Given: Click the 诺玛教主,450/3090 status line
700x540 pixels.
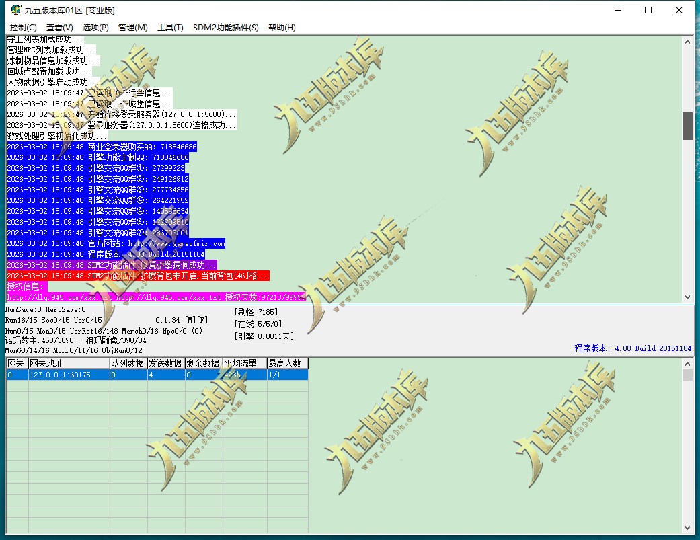Looking at the screenshot, I should pyautogui.click(x=75, y=340).
